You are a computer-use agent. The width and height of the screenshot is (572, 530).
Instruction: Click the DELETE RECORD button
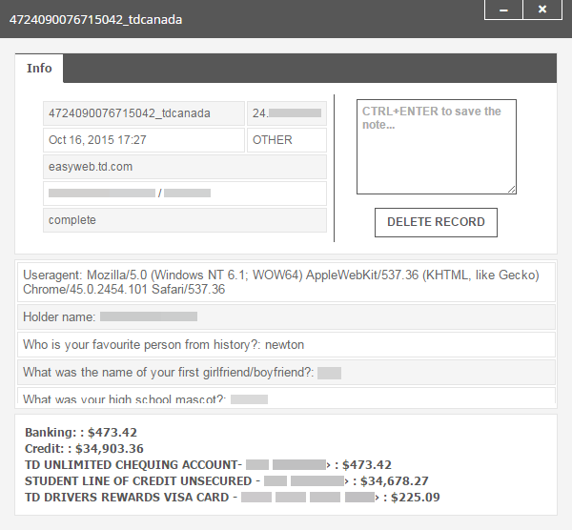pyautogui.click(x=436, y=222)
